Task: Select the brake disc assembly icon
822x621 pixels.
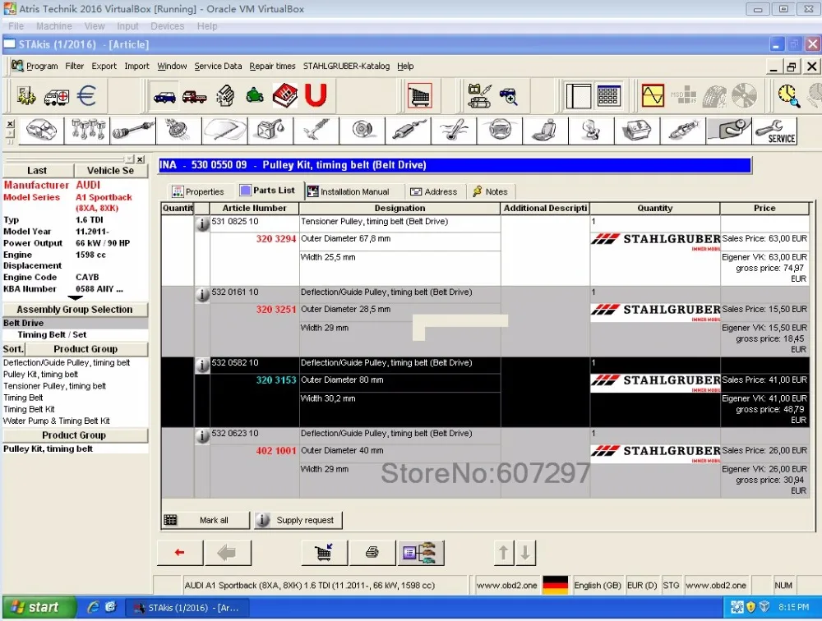Action: pos(362,131)
